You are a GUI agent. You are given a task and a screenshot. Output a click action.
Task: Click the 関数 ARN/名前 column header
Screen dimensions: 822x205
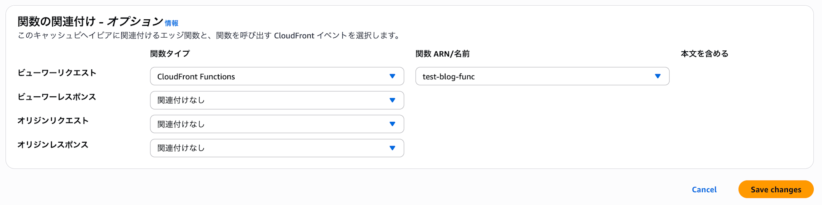tap(442, 54)
